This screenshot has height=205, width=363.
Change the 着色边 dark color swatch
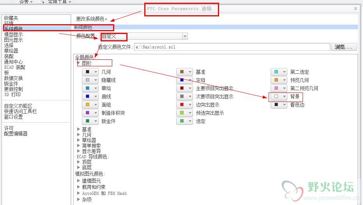point(279,105)
